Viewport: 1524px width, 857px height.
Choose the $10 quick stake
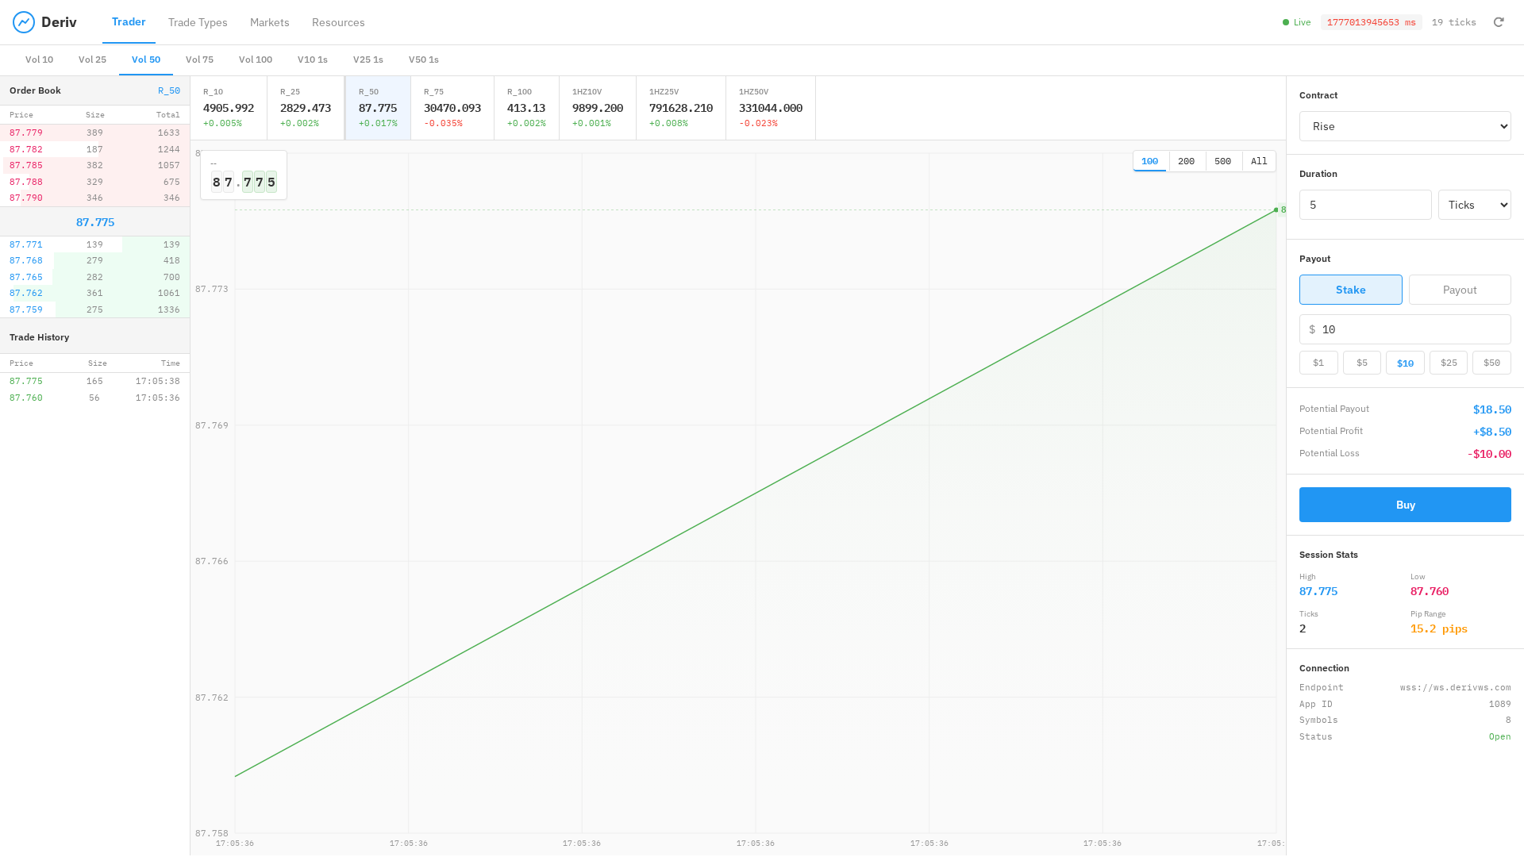click(1405, 363)
